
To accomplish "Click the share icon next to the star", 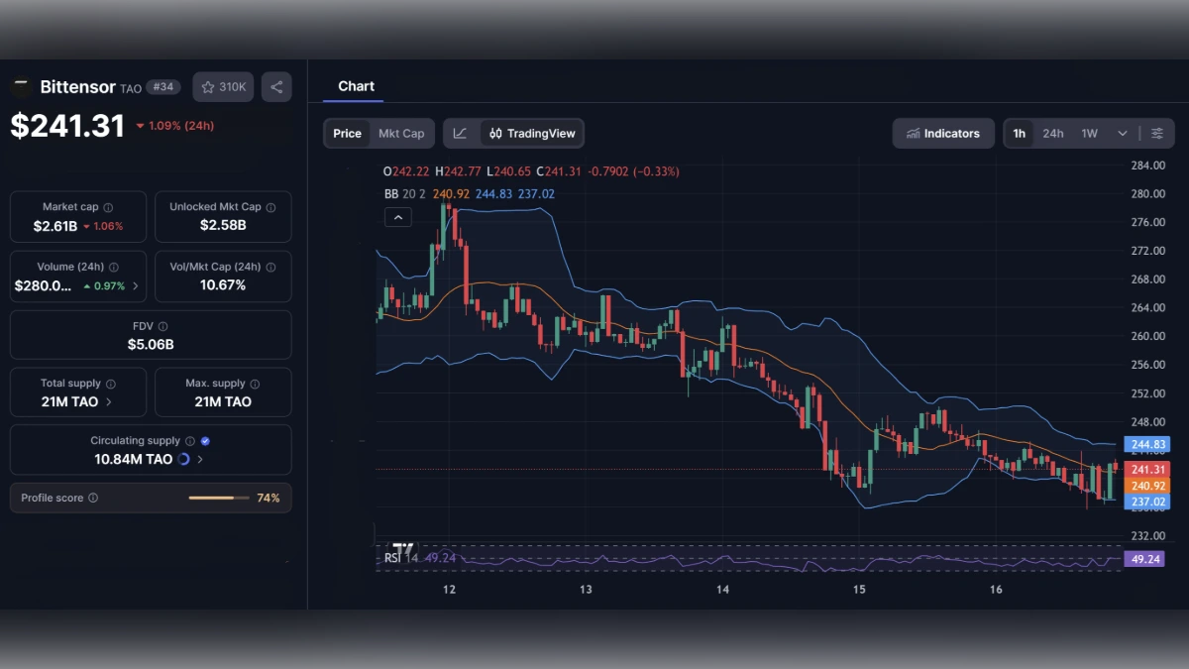I will coord(276,86).
